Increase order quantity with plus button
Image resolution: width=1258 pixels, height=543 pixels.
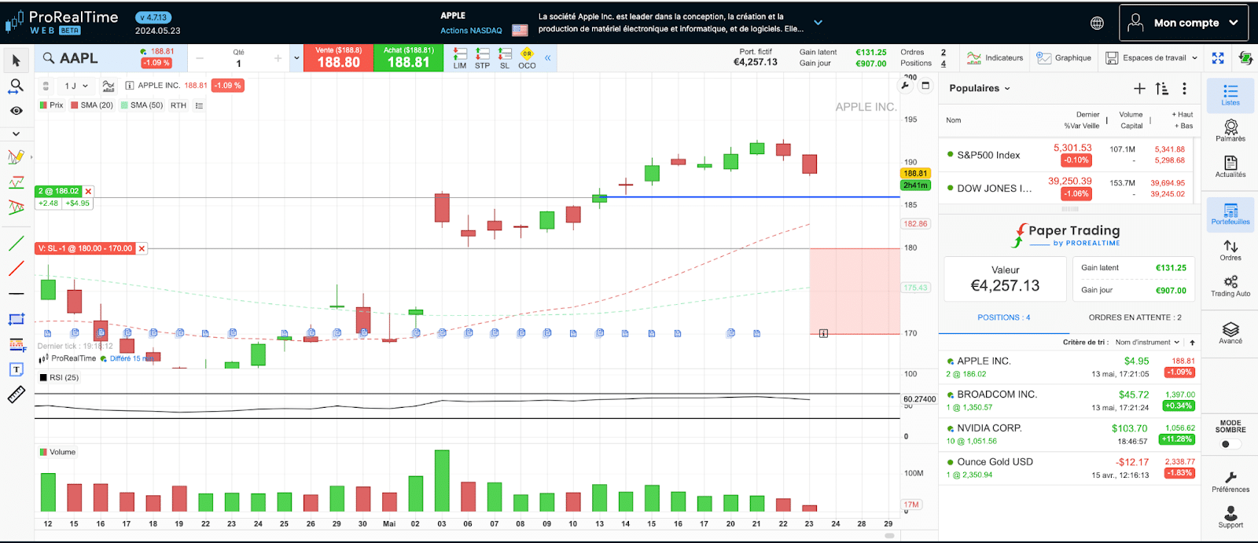click(x=278, y=58)
